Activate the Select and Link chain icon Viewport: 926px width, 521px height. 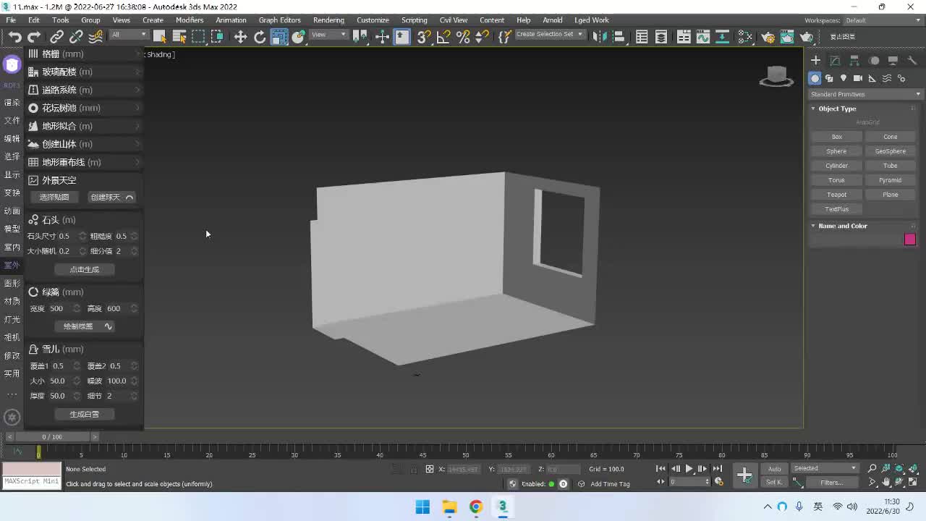click(56, 37)
